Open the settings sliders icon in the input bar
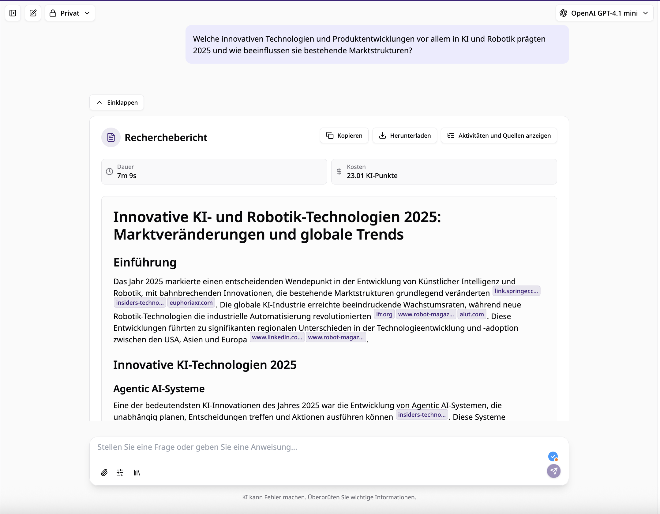The width and height of the screenshot is (660, 514). click(x=120, y=472)
